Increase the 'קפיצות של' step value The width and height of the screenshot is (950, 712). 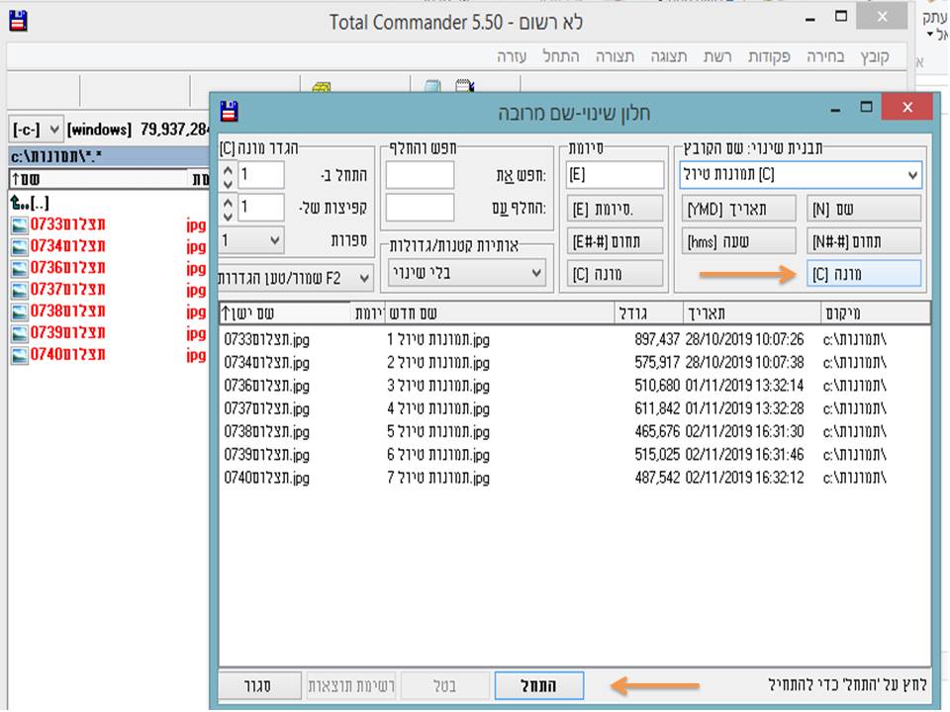coord(228,203)
